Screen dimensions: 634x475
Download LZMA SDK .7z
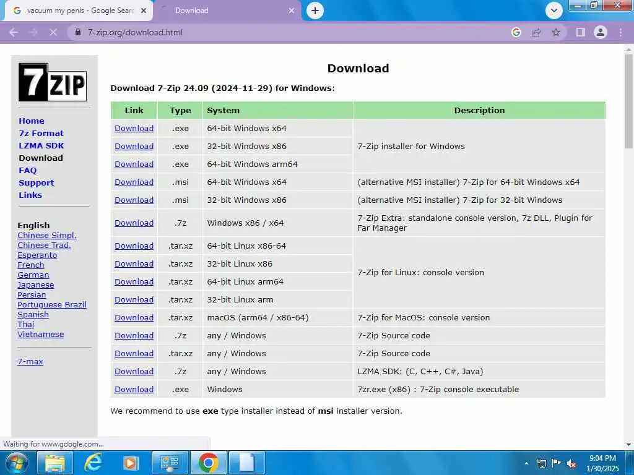click(134, 371)
